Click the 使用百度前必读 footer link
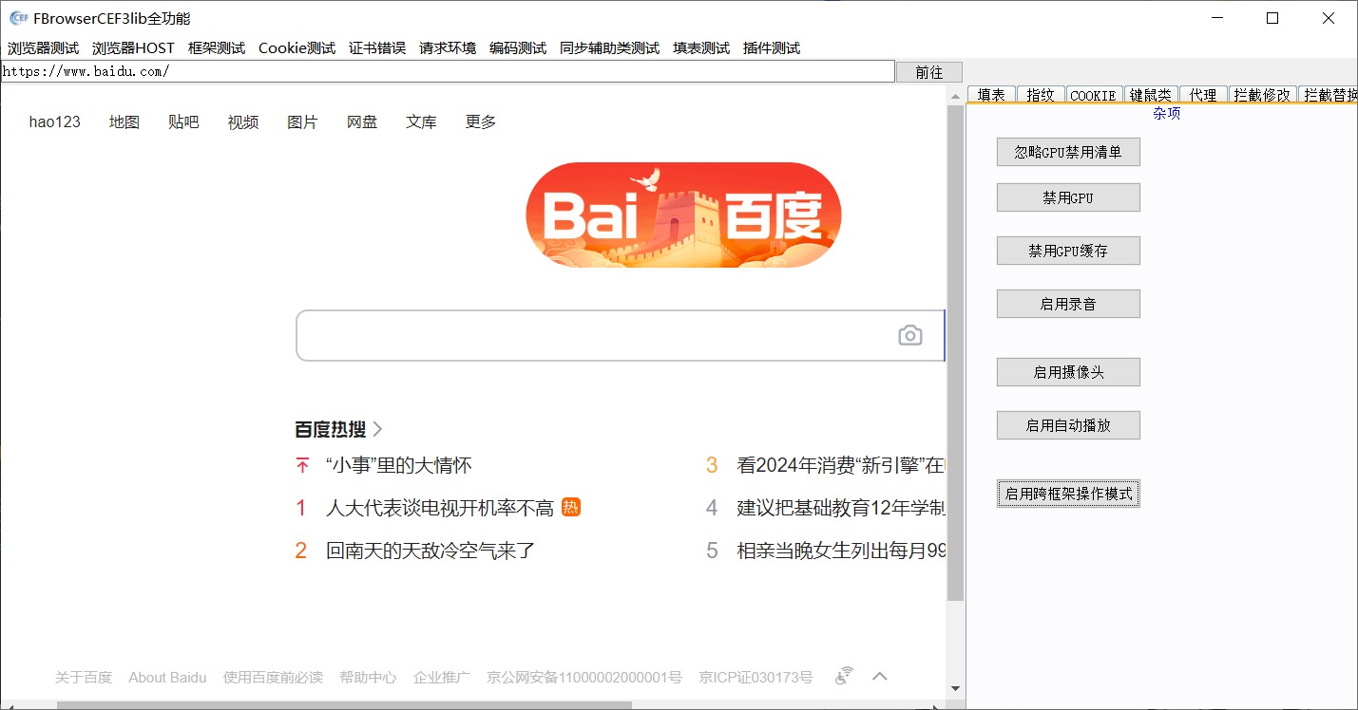The height and width of the screenshot is (710, 1358). click(273, 677)
